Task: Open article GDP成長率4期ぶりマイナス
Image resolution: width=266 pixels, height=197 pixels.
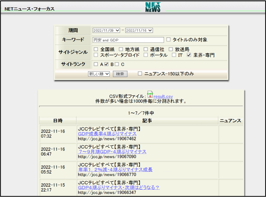Action: (x=107, y=134)
